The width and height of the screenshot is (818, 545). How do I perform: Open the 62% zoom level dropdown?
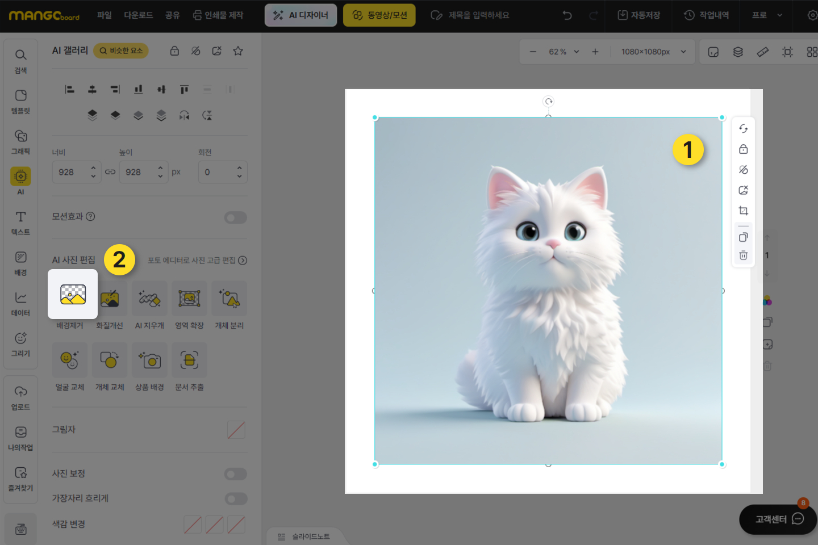564,52
